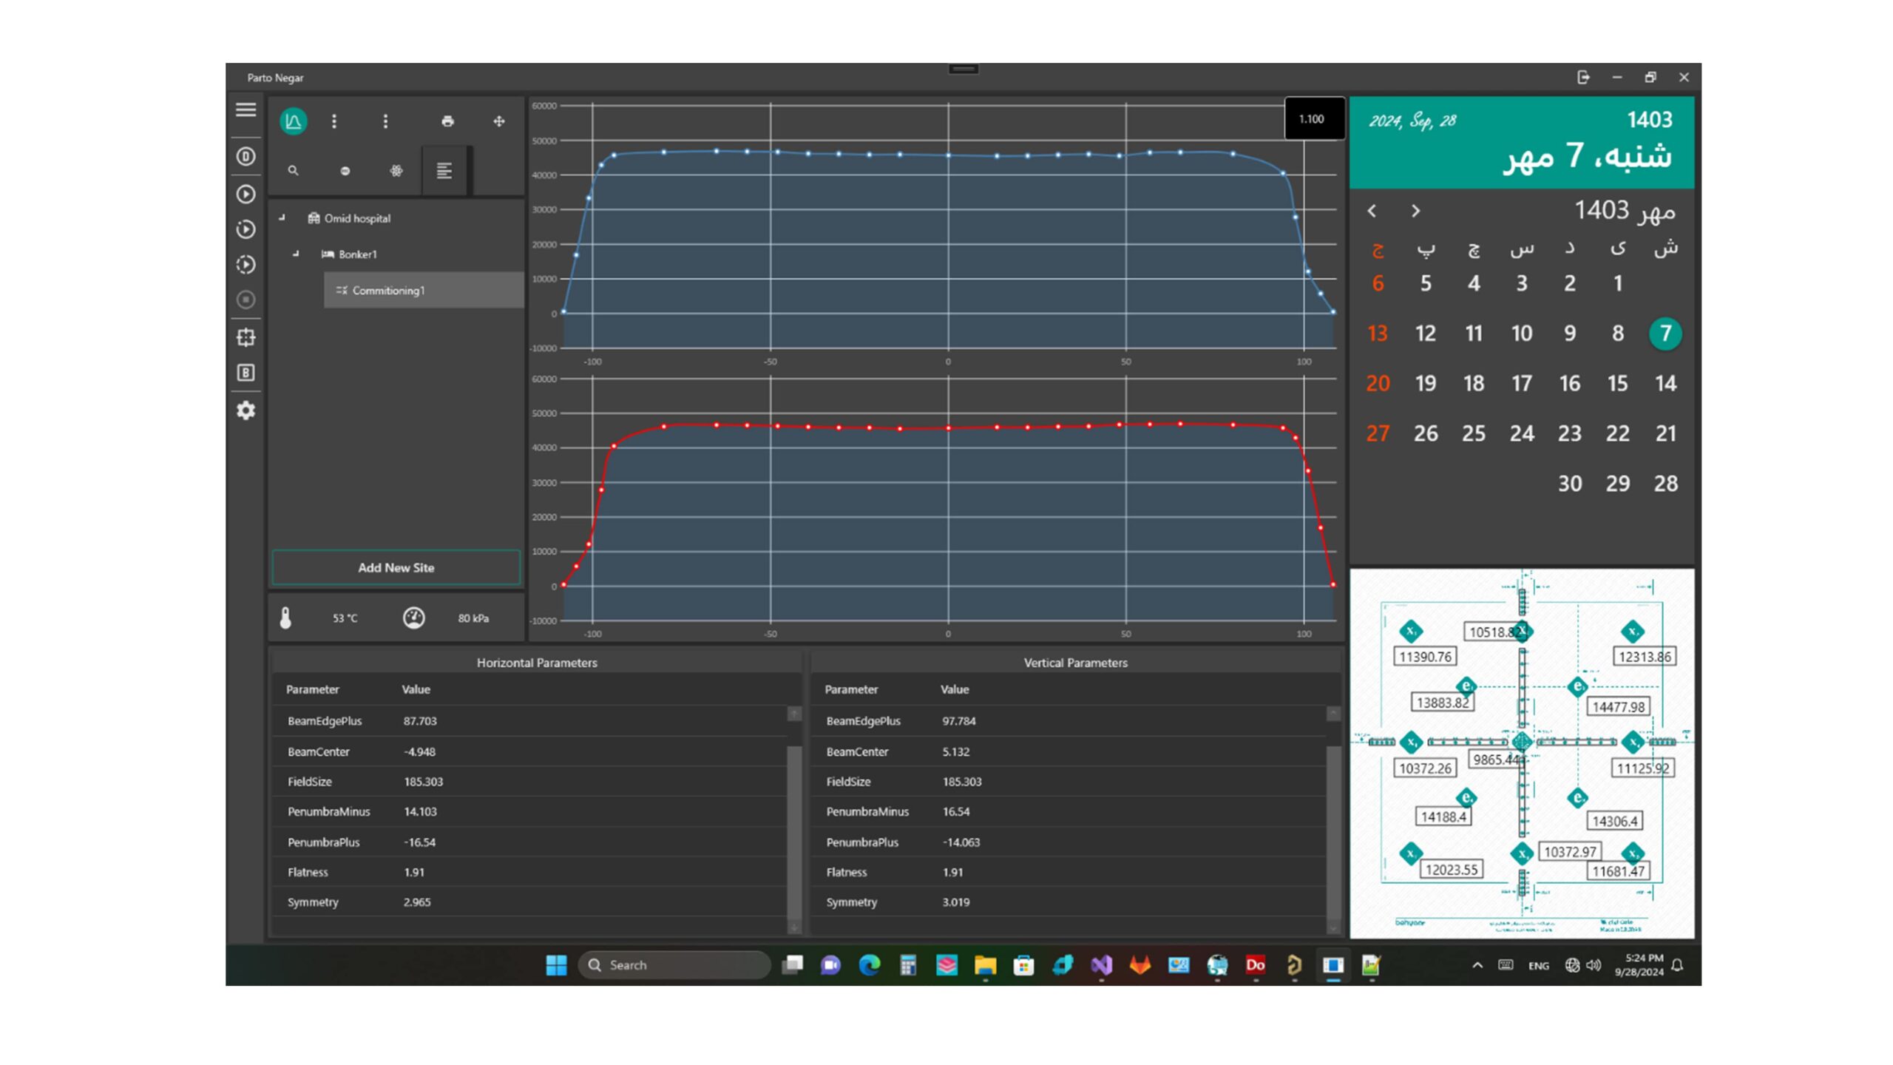The width and height of the screenshot is (1893, 1065).
Task: Click the atom icon in the toolbar
Action: pyautogui.click(x=396, y=171)
